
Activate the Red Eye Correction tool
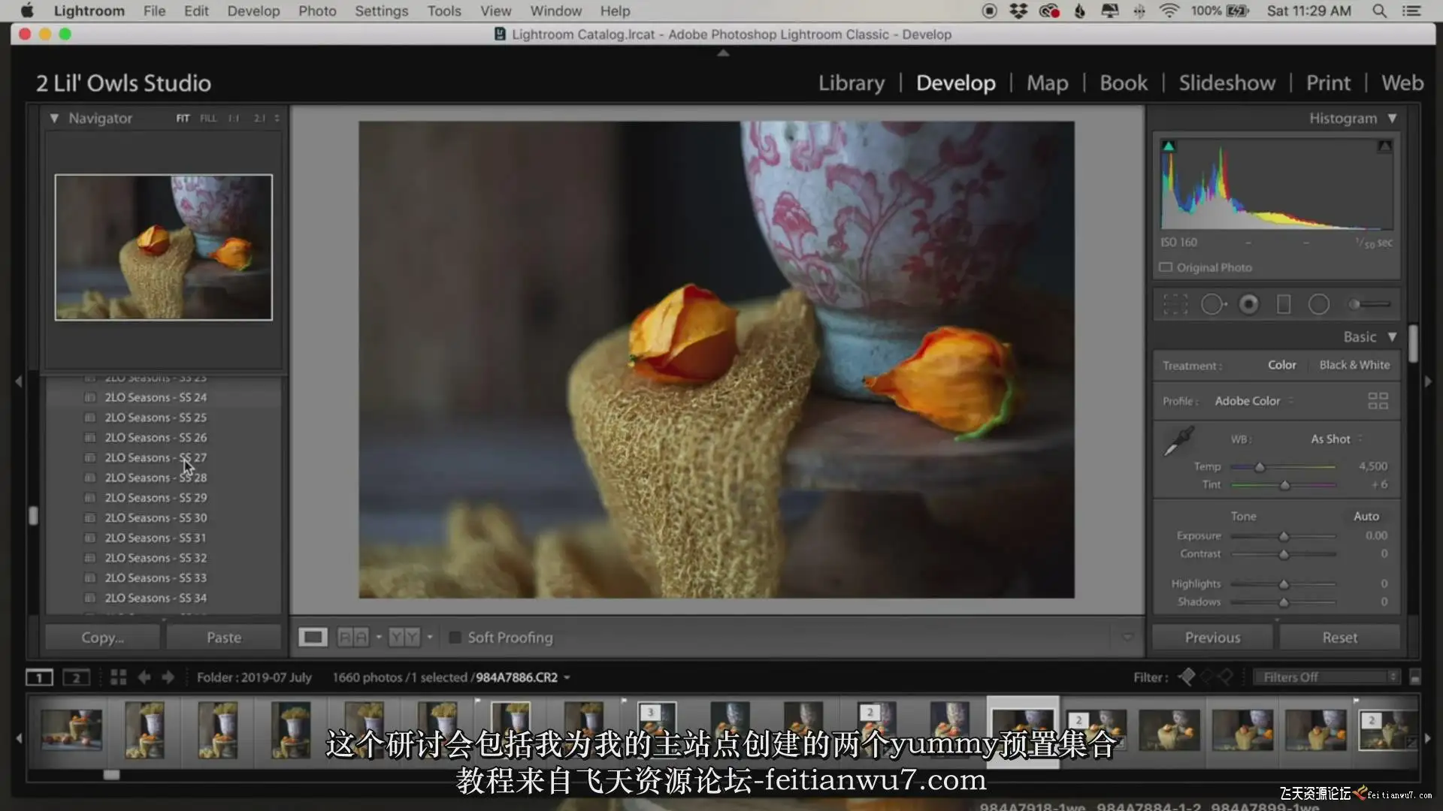pos(1248,304)
